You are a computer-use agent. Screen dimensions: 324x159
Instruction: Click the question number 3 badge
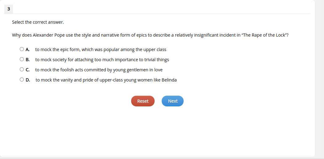8,9
